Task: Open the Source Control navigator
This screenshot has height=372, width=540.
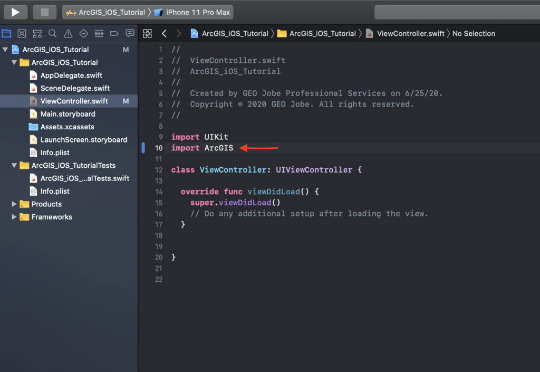Action: pos(22,34)
